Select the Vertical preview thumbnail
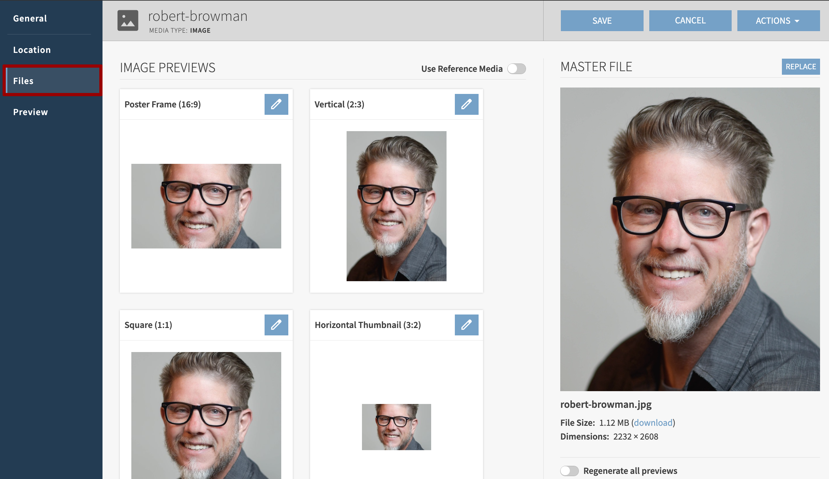829x479 pixels. click(396, 206)
